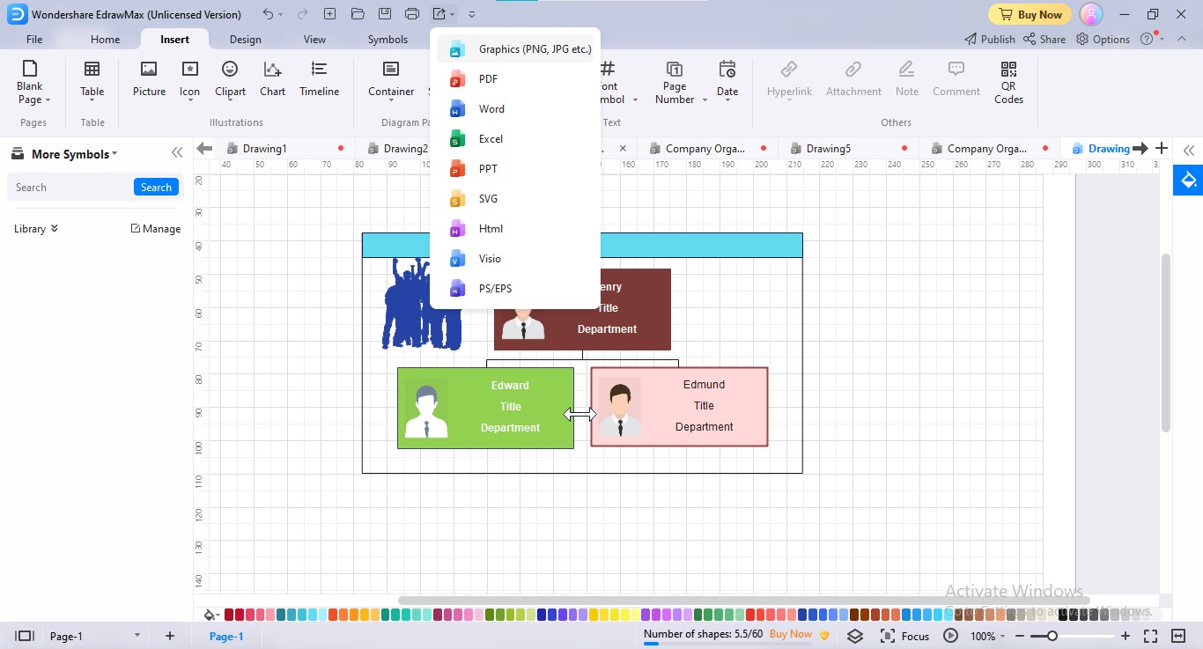Export as Excel
This screenshot has height=649, width=1203.
click(x=515, y=139)
